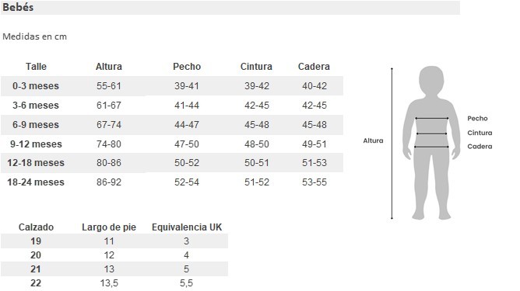Select the 0-3 meses size row
Screen dimensions: 520x291
[x=172, y=86]
